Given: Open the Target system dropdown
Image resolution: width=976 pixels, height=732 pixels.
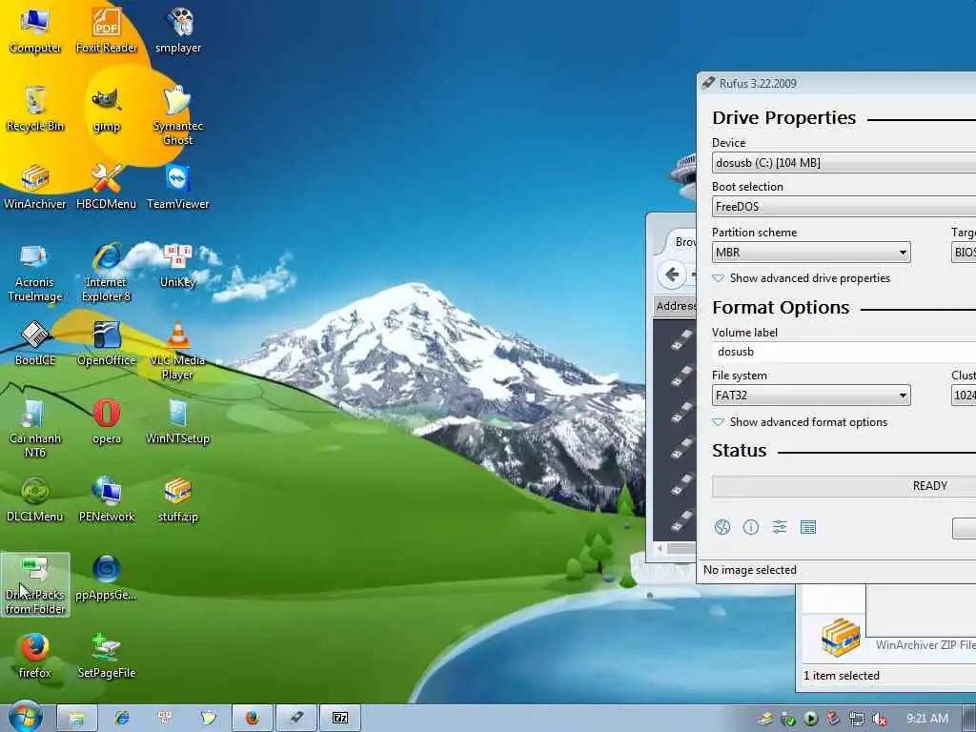Looking at the screenshot, I should [x=964, y=252].
